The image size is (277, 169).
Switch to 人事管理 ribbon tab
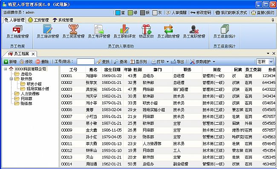coord(14,20)
